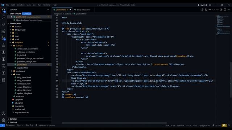
Task: Open login.html file
Action: [21, 55]
